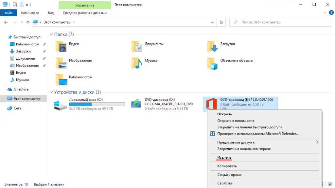Click the Microsoft Defender shield icon
335x188 pixels.
(213, 134)
